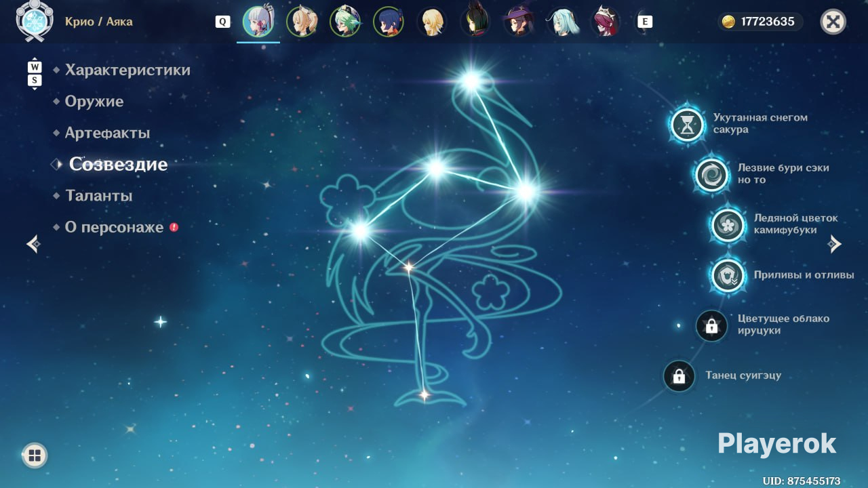Open the Укутанная снегом сакура constellation icon

pos(688,125)
